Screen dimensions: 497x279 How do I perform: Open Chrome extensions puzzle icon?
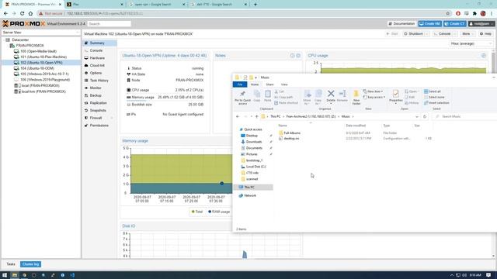pos(474,14)
